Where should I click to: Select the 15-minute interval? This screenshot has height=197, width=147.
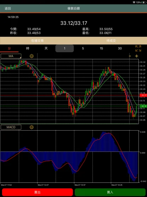click(102, 49)
